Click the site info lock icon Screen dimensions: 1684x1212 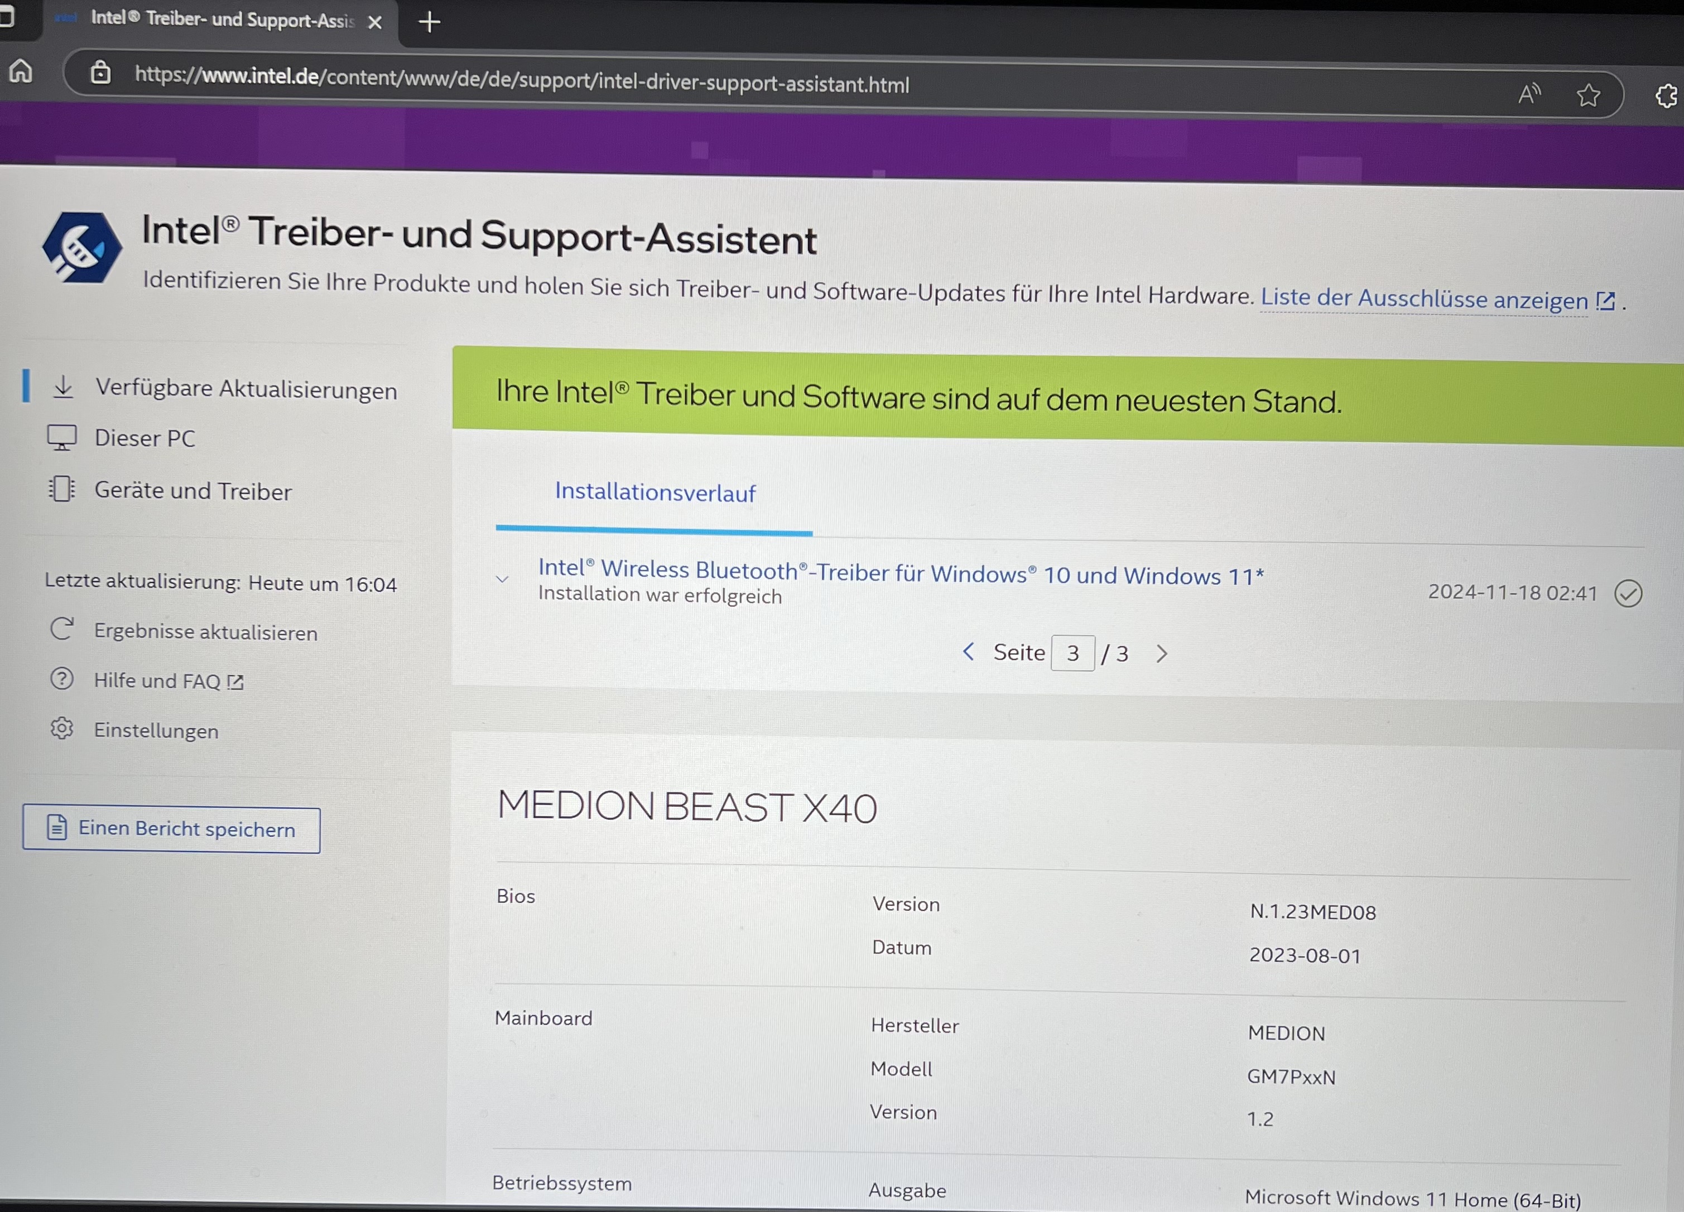[x=100, y=73]
